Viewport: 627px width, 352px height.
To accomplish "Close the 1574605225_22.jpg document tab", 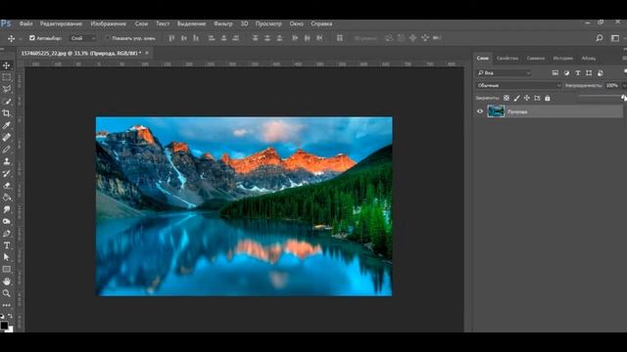I will pyautogui.click(x=147, y=53).
